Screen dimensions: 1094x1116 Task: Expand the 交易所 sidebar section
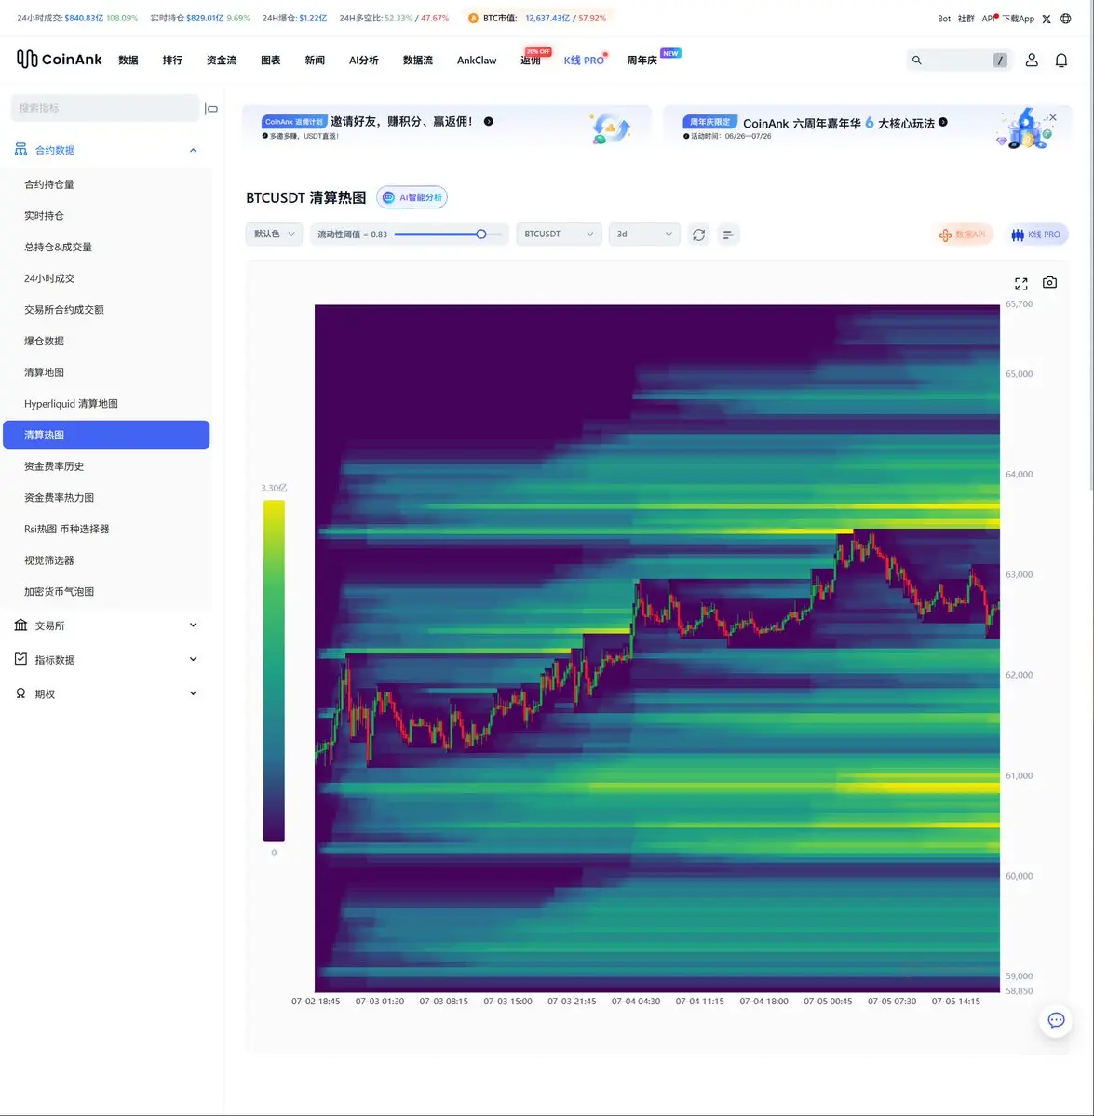tap(107, 625)
